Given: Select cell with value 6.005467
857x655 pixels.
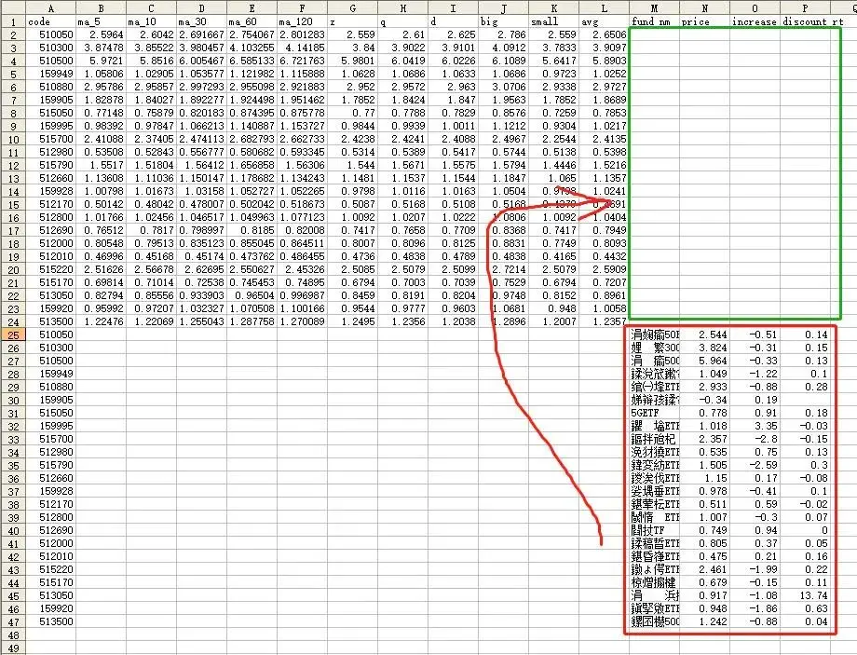Looking at the screenshot, I should pyautogui.click(x=202, y=61).
